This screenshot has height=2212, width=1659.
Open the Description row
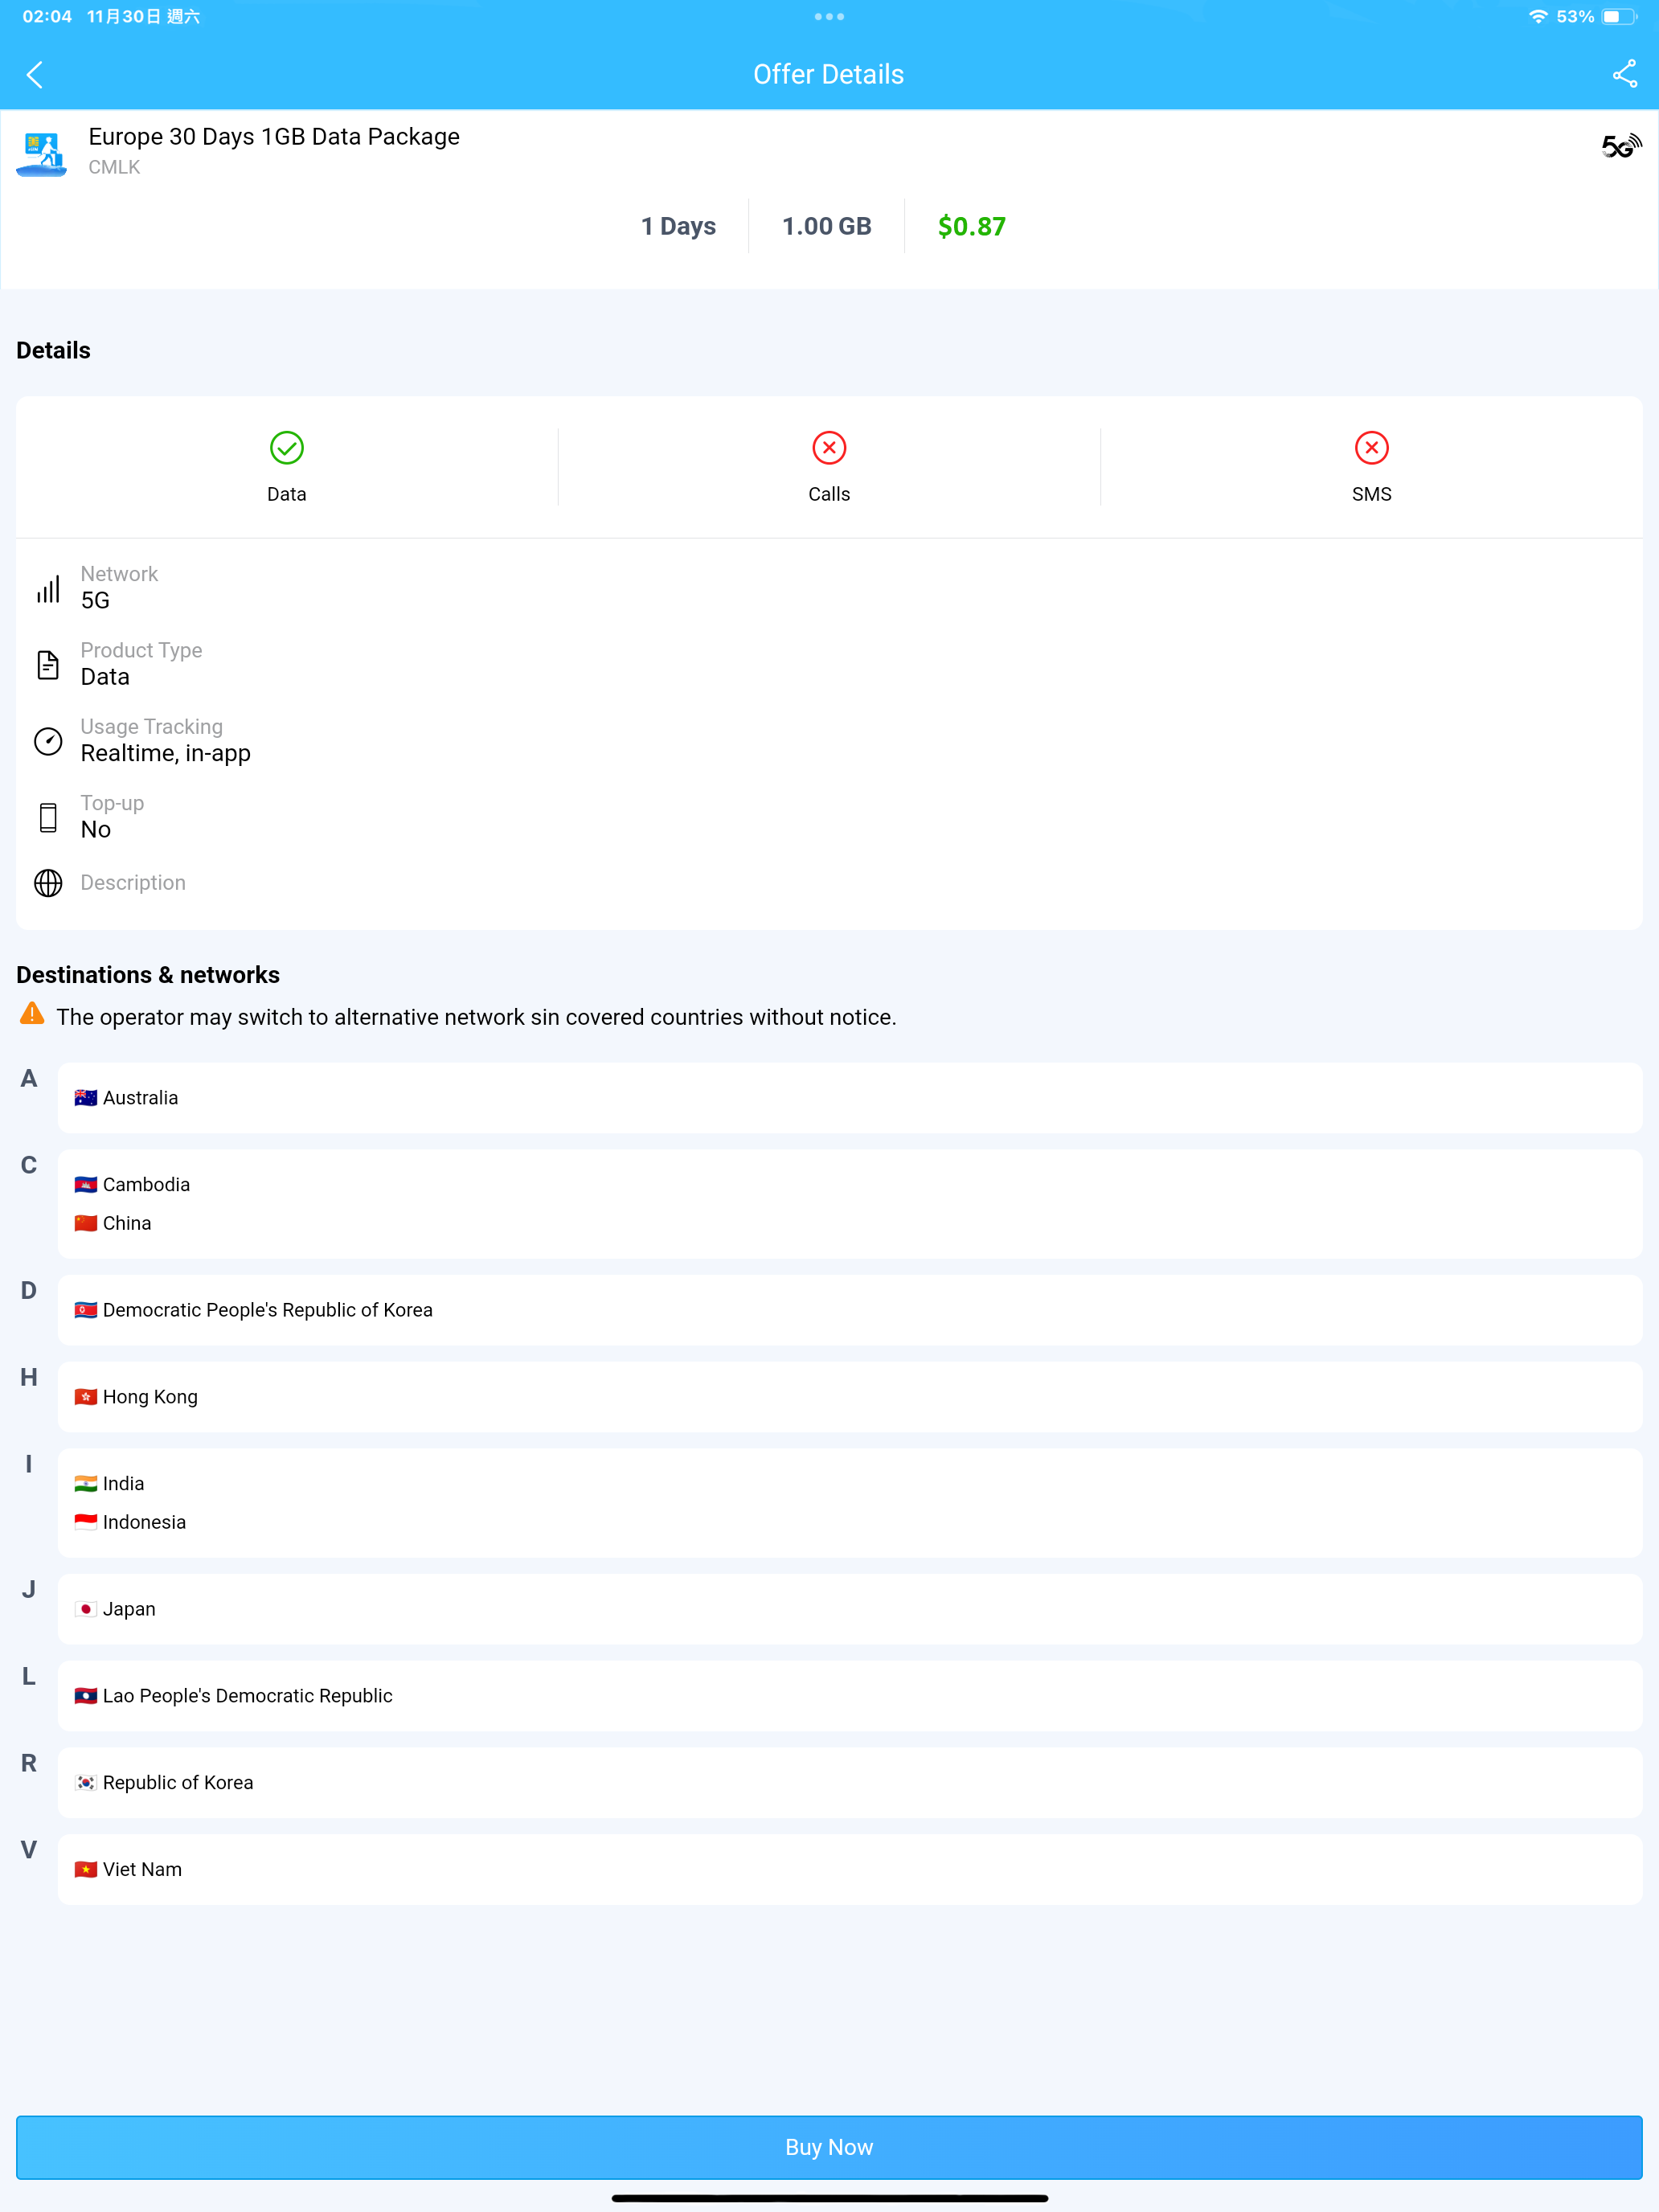829,883
